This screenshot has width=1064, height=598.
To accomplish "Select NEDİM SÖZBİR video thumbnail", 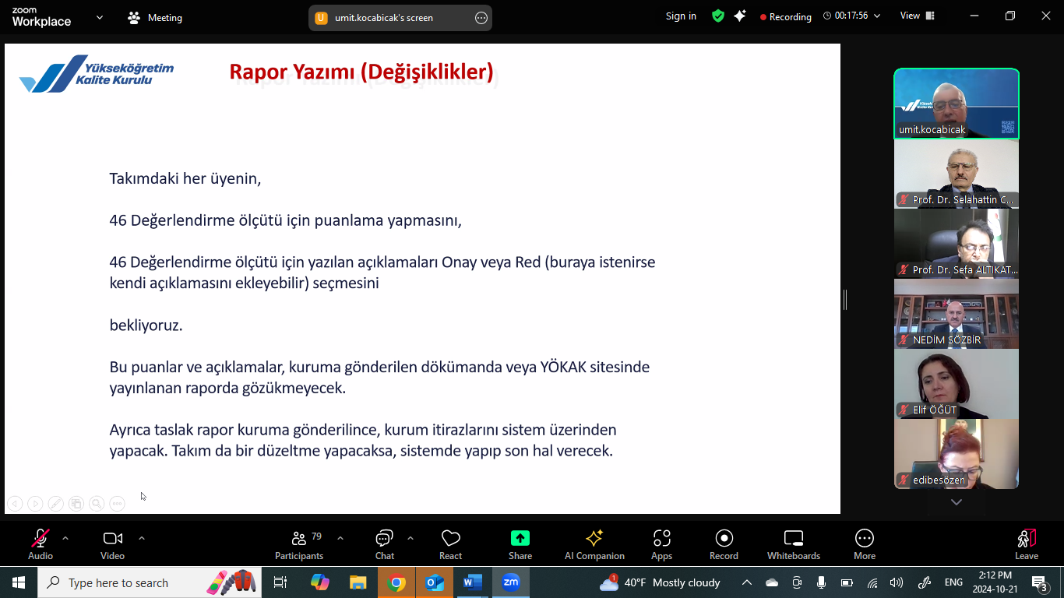I will [x=957, y=314].
